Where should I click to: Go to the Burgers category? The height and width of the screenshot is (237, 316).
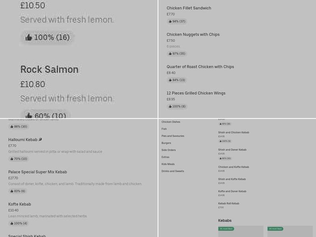pyautogui.click(x=166, y=143)
